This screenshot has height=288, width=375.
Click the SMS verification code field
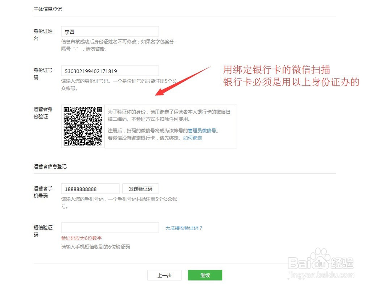(110, 228)
